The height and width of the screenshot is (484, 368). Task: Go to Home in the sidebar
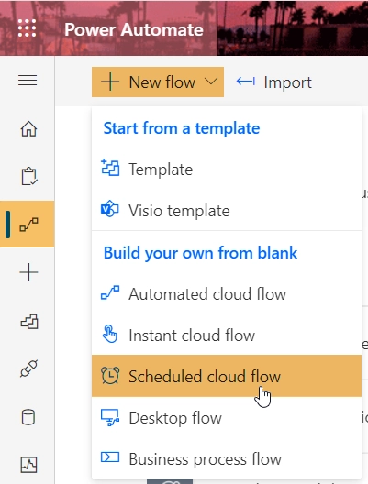coord(28,128)
